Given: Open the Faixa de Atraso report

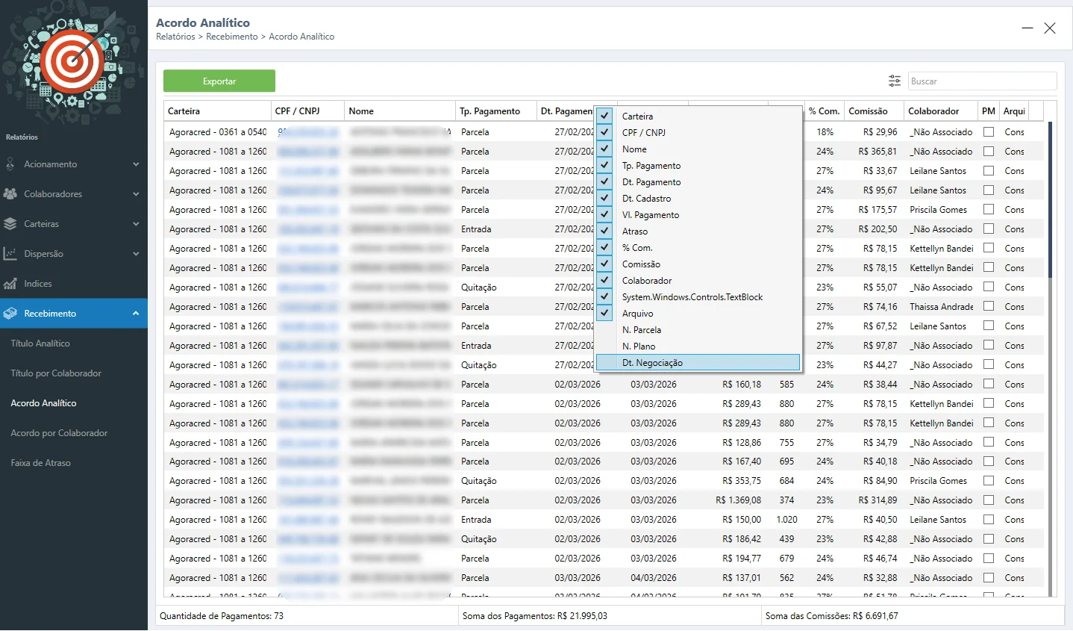Looking at the screenshot, I should 40,463.
